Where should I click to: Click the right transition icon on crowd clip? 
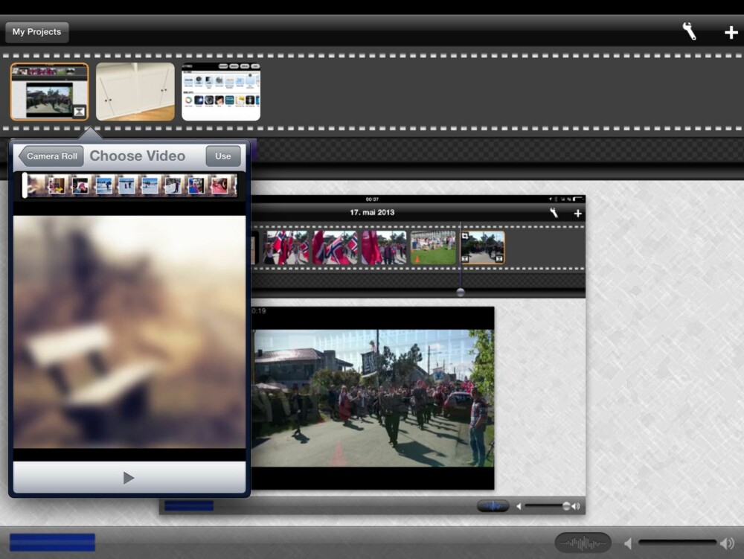click(498, 258)
